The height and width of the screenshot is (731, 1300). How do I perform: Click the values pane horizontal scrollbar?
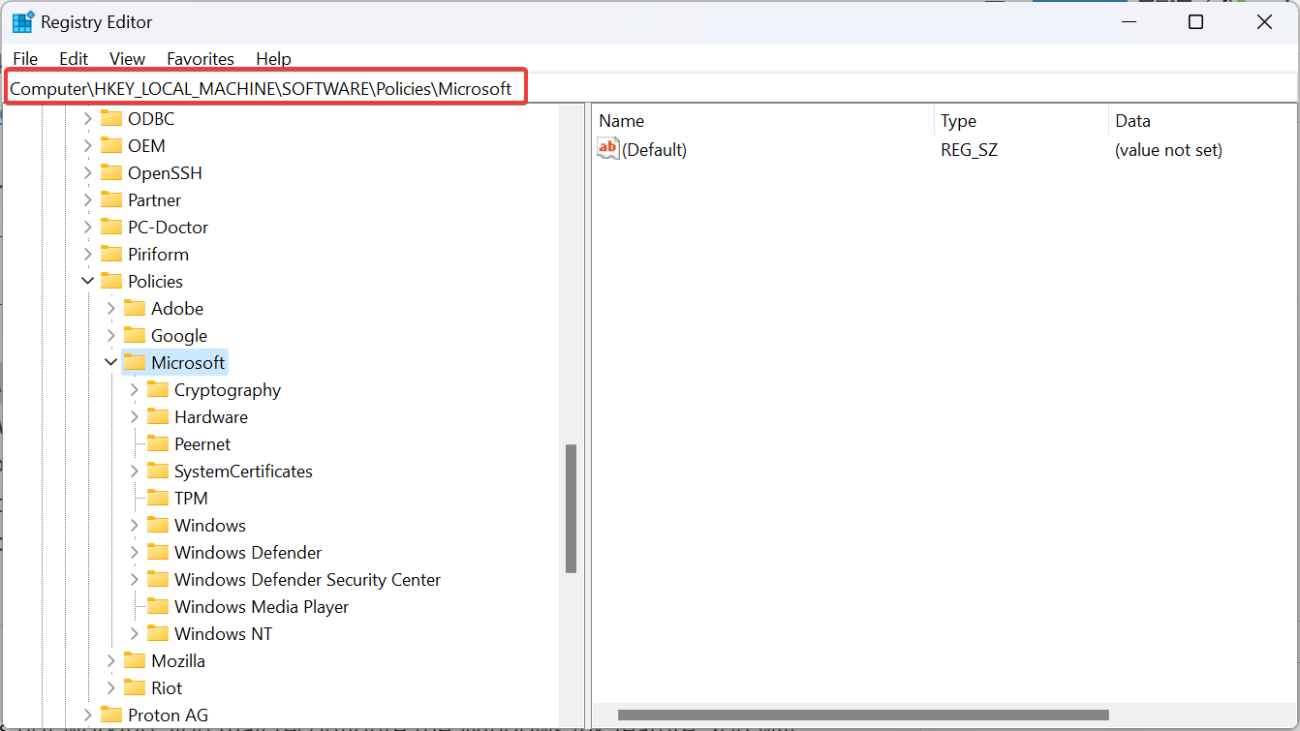click(x=861, y=716)
